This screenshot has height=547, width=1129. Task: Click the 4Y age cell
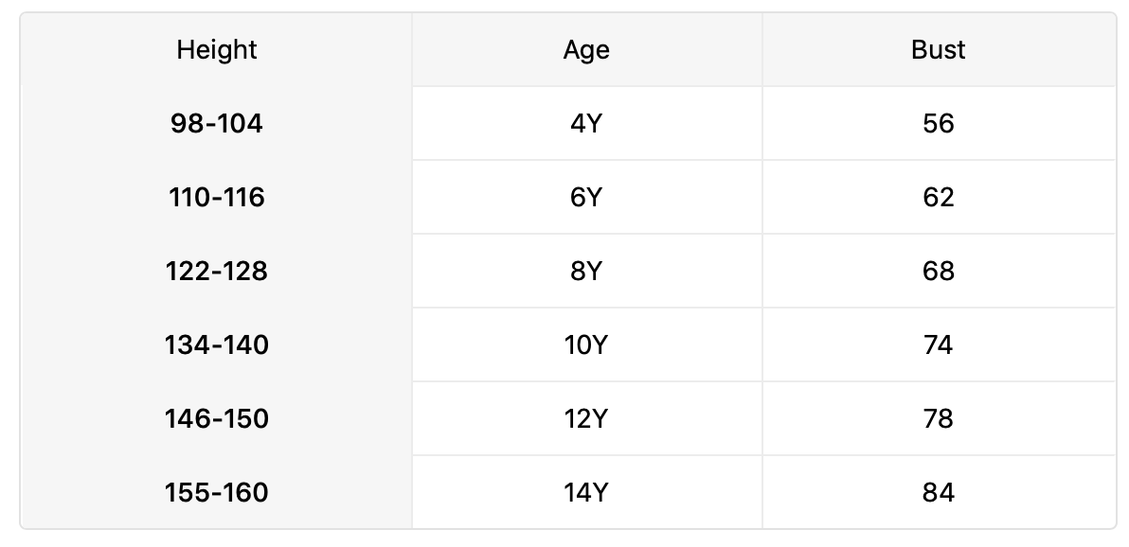586,124
